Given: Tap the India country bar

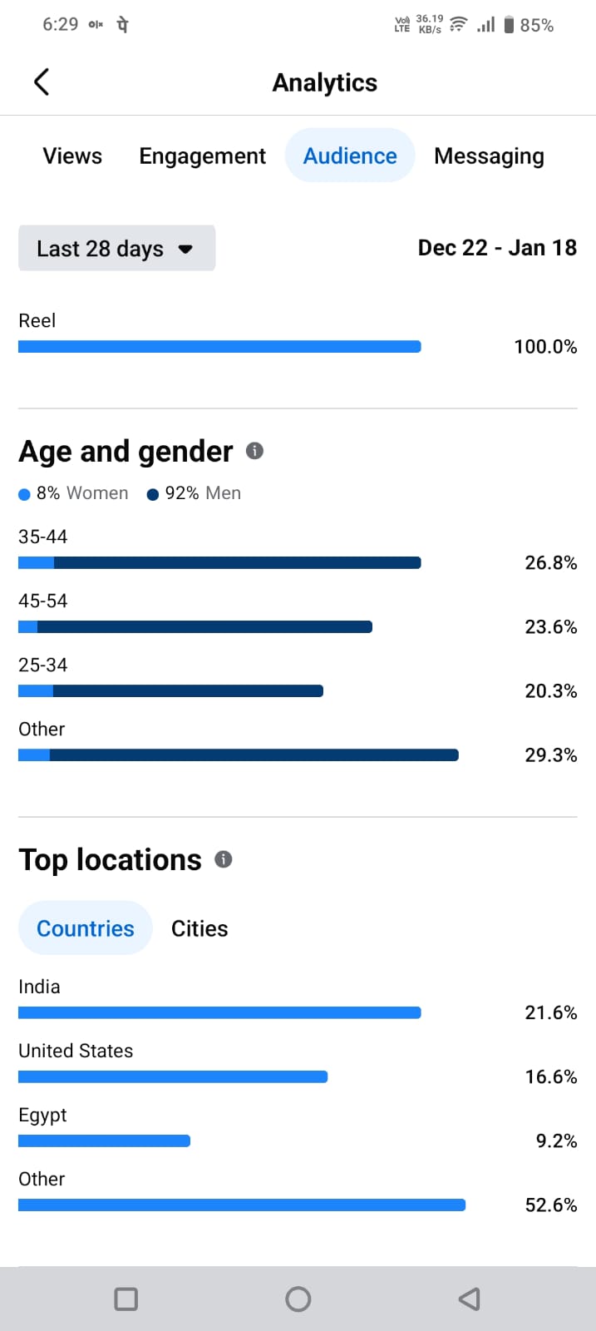Looking at the screenshot, I should [219, 1012].
